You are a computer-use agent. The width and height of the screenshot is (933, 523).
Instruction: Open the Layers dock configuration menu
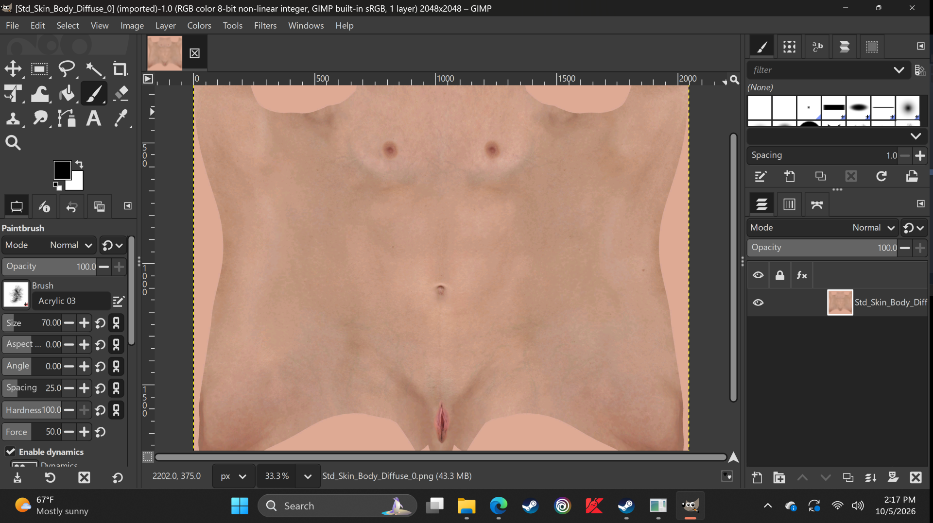pyautogui.click(x=921, y=204)
